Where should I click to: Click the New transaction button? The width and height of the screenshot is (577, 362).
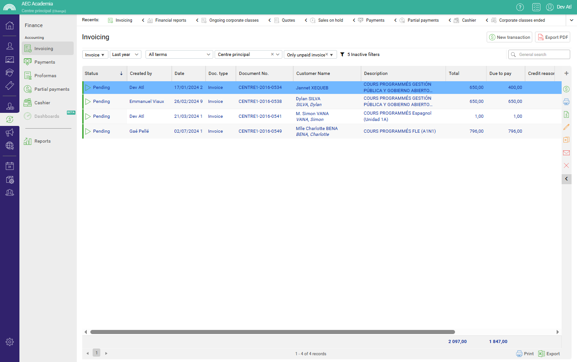(509, 37)
